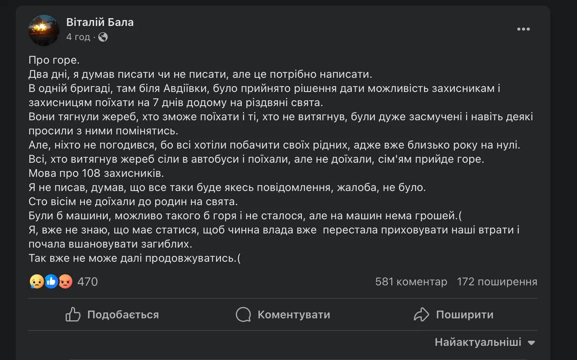Show the 172 поширення shares list

(x=497, y=282)
